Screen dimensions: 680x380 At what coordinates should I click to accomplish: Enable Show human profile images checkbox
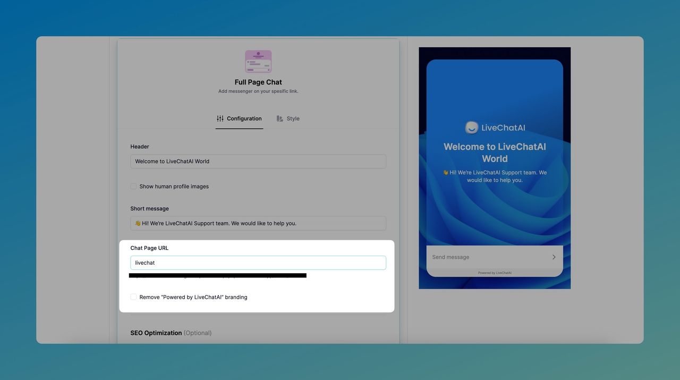(133, 187)
